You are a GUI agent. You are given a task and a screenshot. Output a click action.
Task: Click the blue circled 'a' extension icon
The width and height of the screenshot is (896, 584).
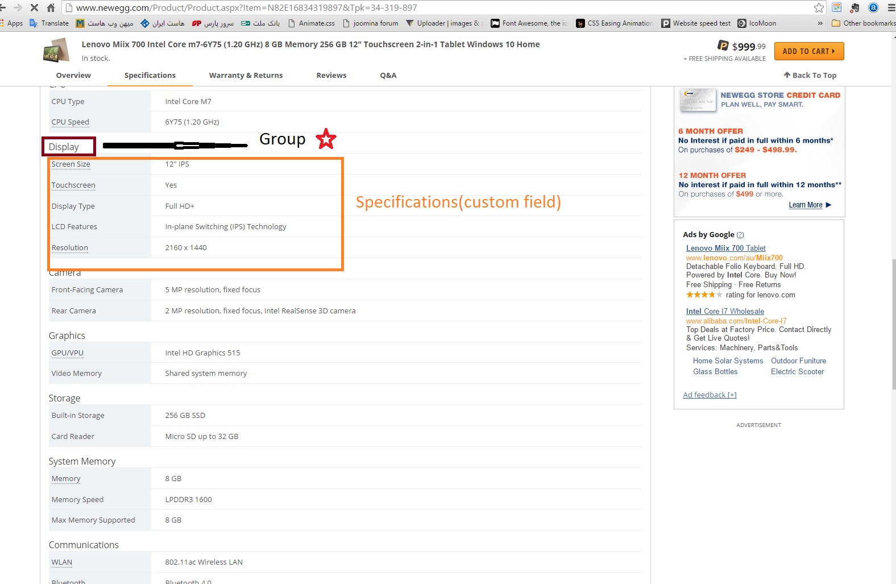click(873, 7)
